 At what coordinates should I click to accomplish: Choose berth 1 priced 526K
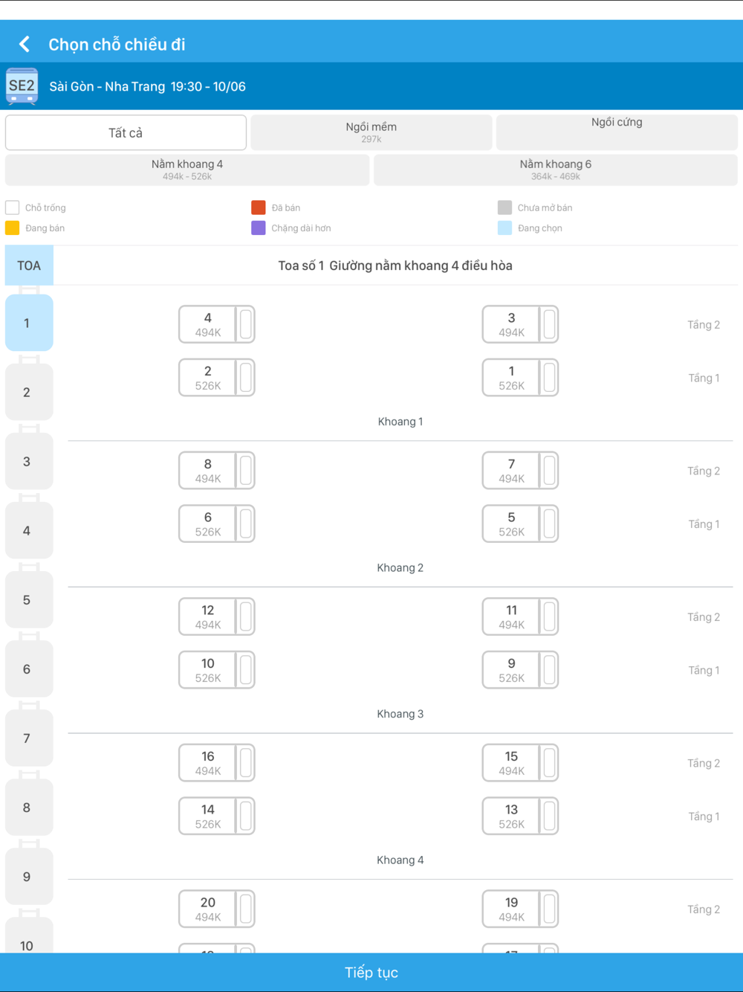pos(520,378)
